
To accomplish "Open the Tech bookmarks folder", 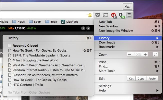I will coord(51,22).
